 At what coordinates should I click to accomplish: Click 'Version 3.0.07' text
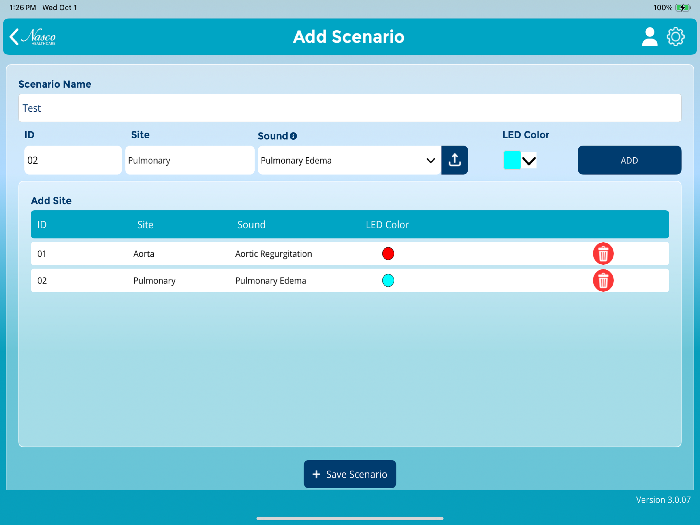pyautogui.click(x=663, y=500)
